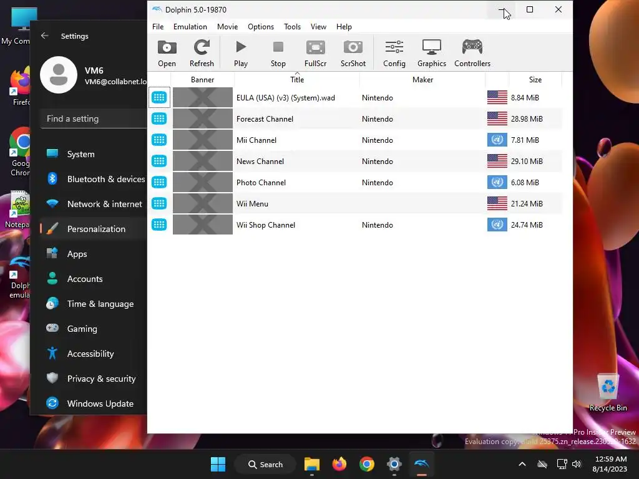Screen dimensions: 639x479
Task: Click the Dolphin icon in the taskbar
Action: [x=421, y=464]
